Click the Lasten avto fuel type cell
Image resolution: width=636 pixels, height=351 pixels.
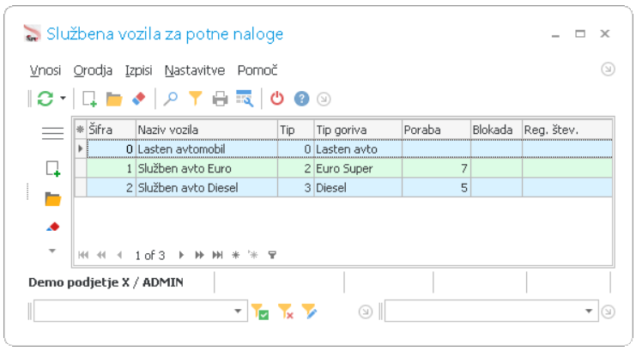(358, 149)
